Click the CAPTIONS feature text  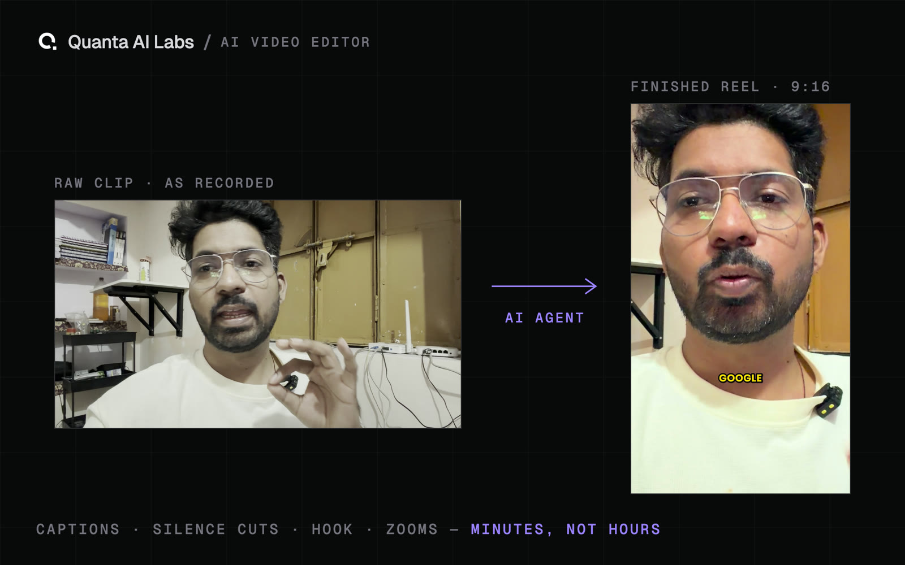(78, 529)
